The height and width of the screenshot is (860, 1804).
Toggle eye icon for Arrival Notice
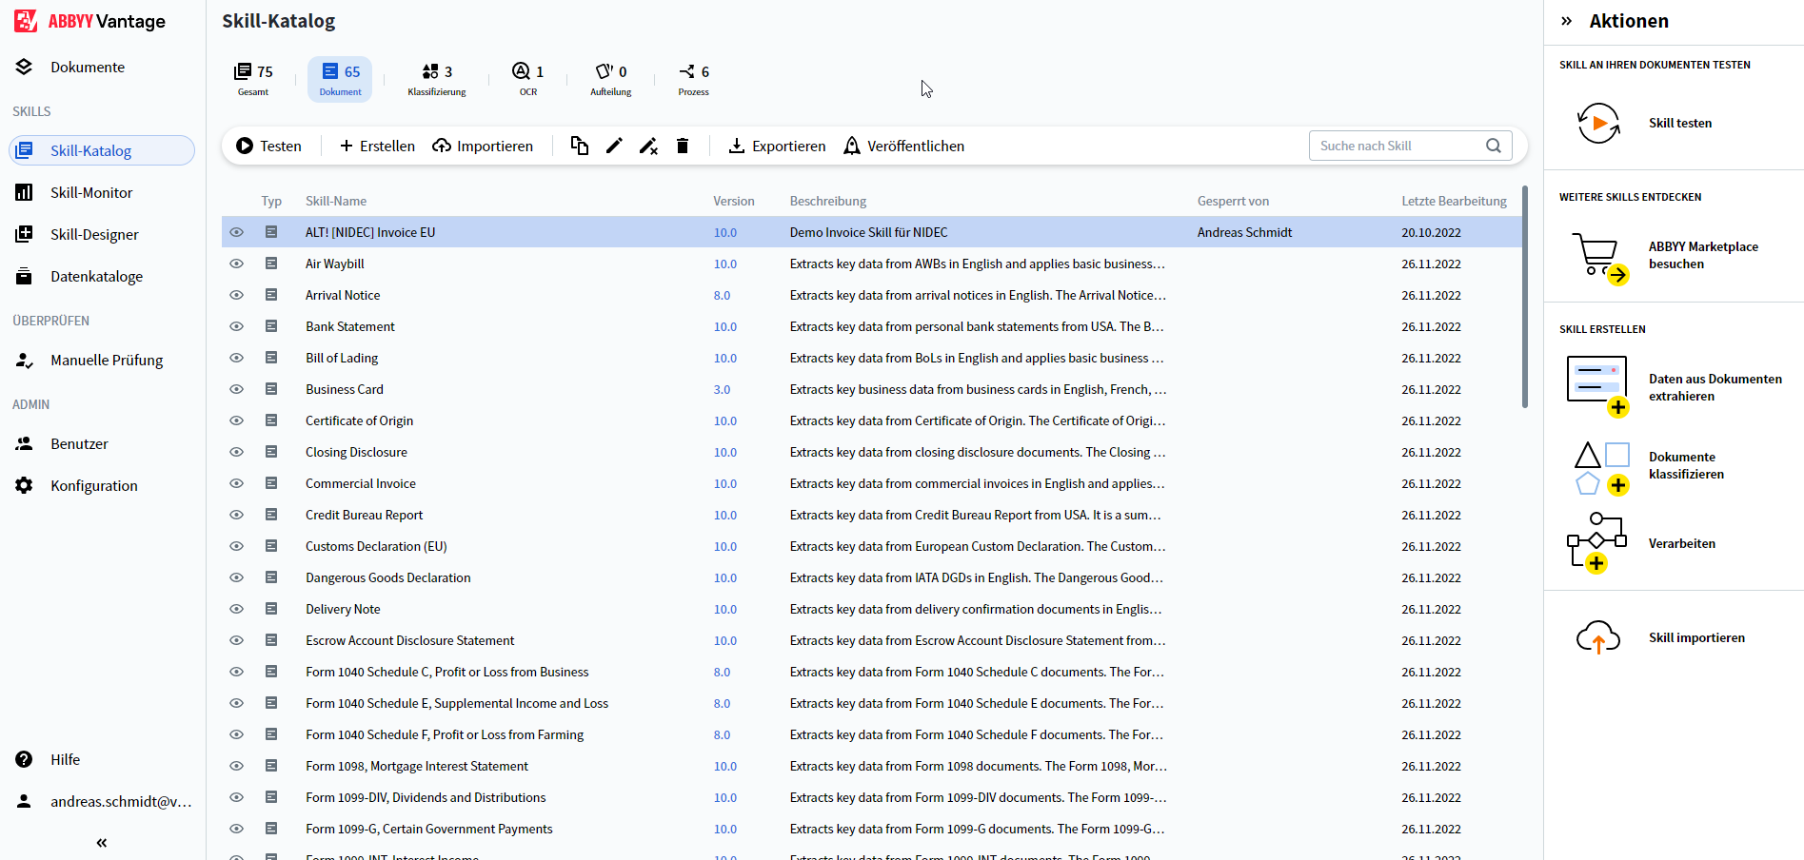(237, 295)
